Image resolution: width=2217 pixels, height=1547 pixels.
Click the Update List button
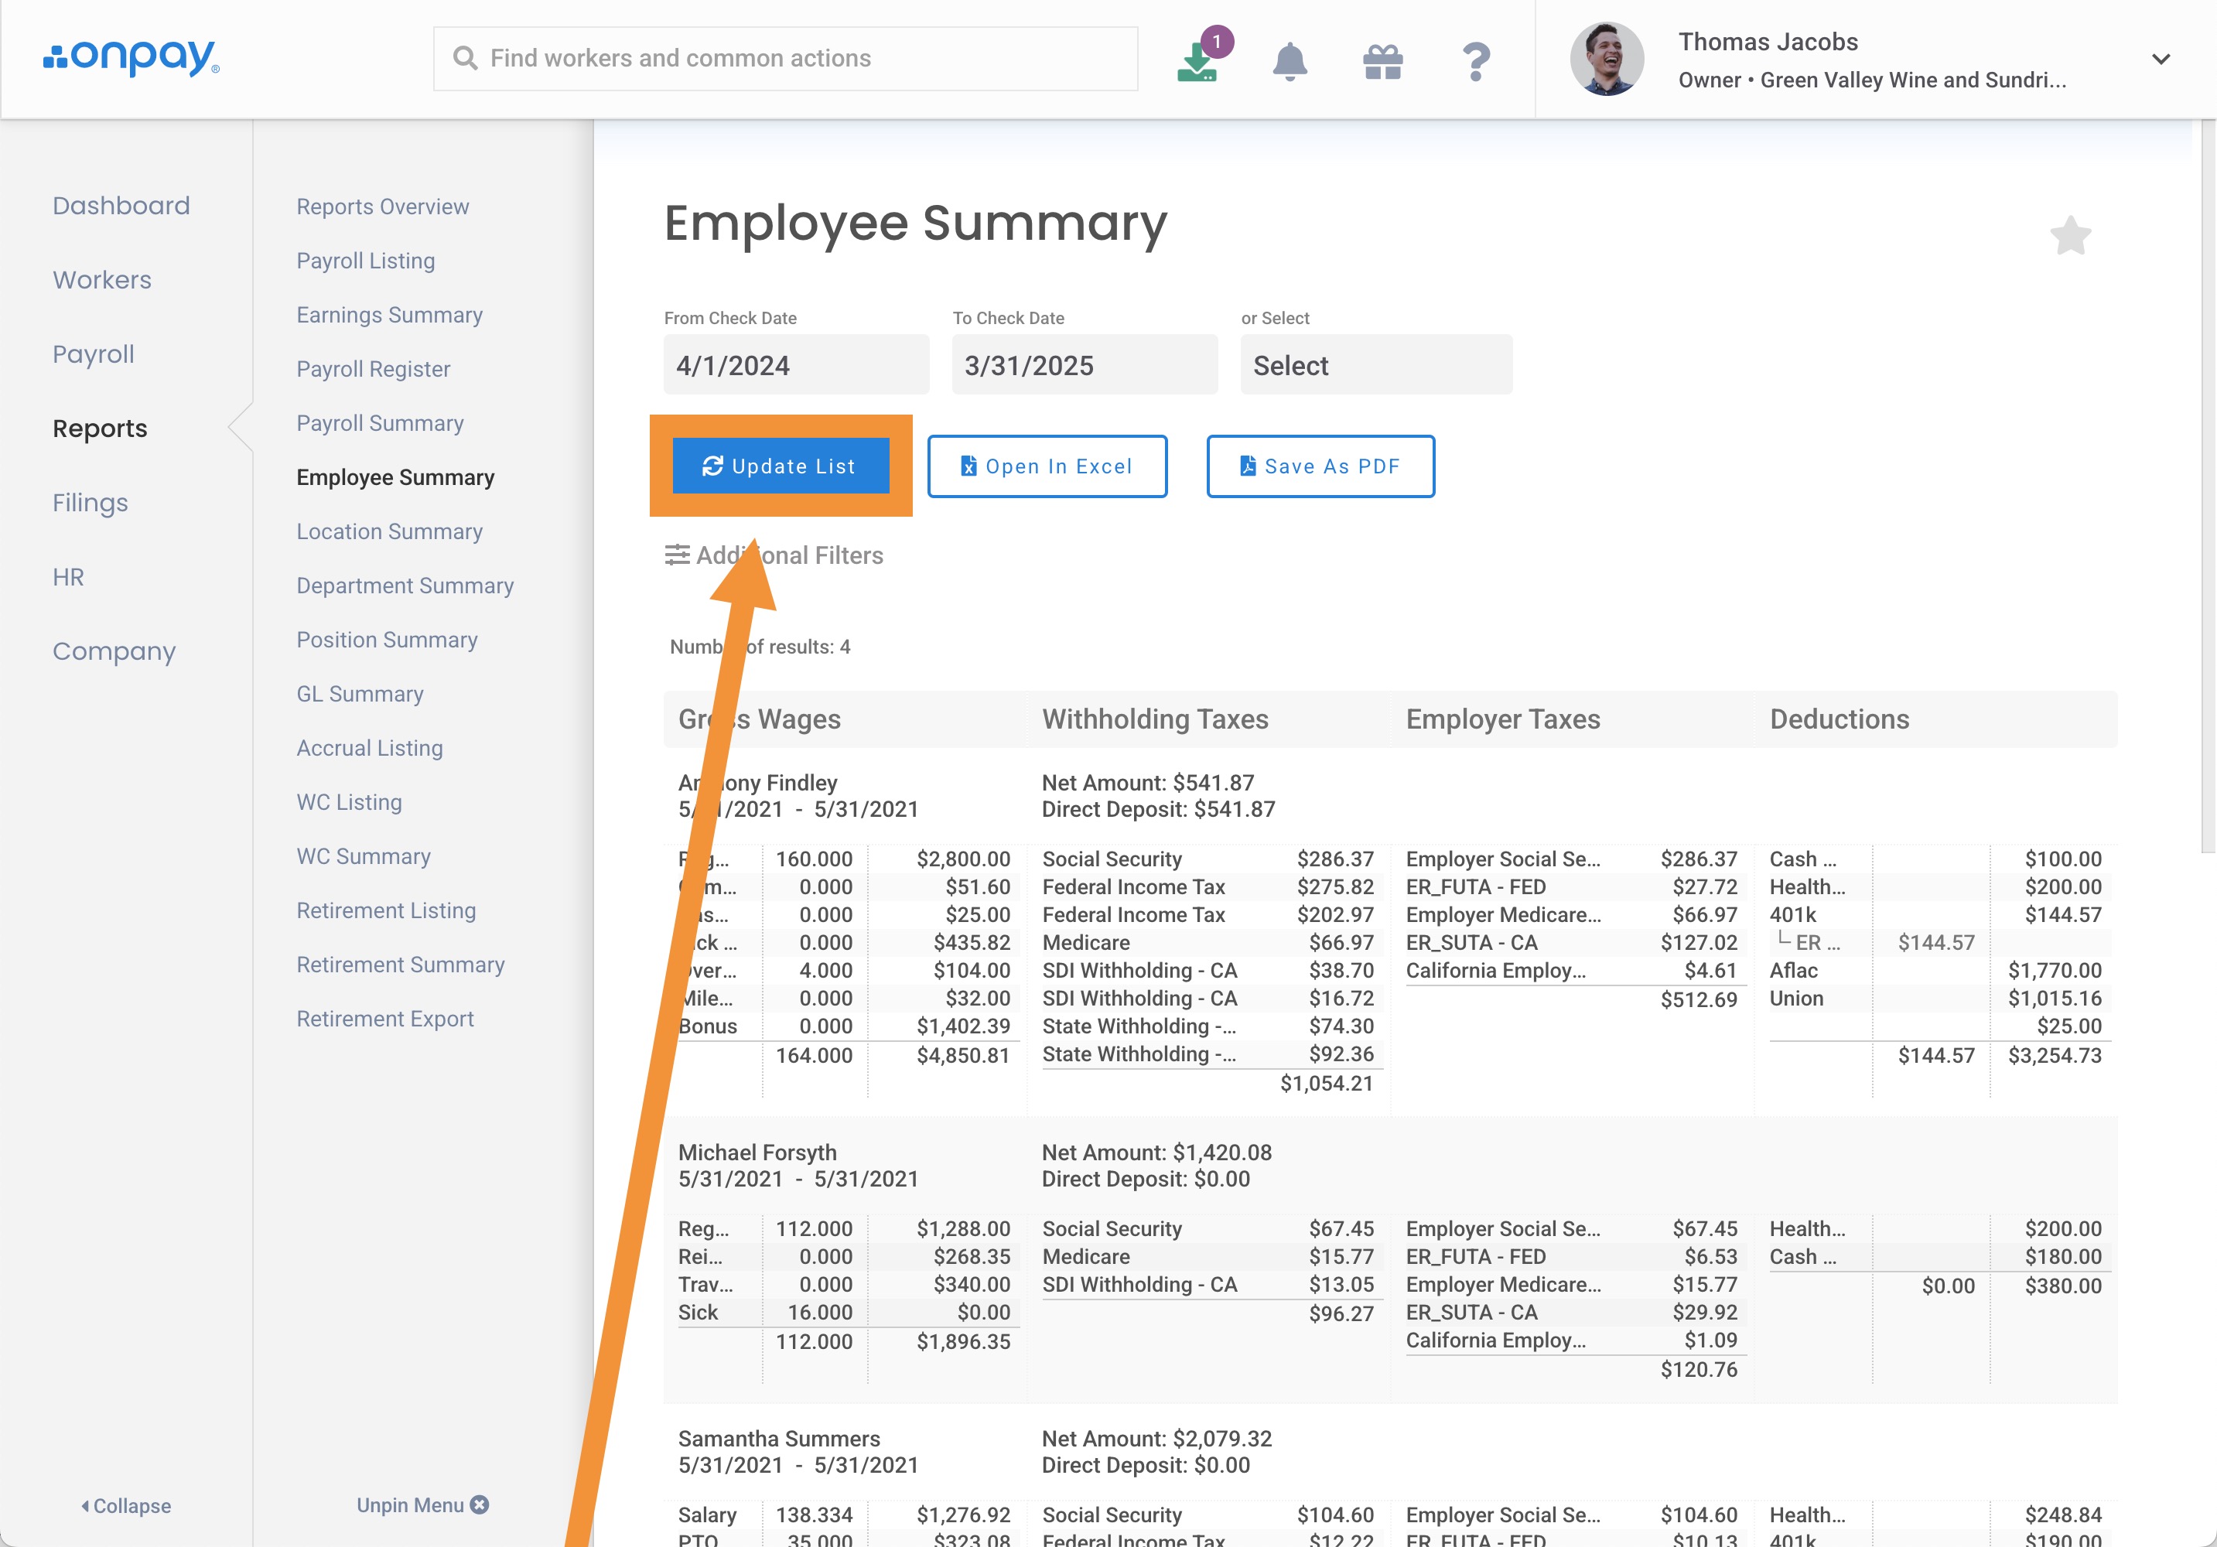[781, 466]
